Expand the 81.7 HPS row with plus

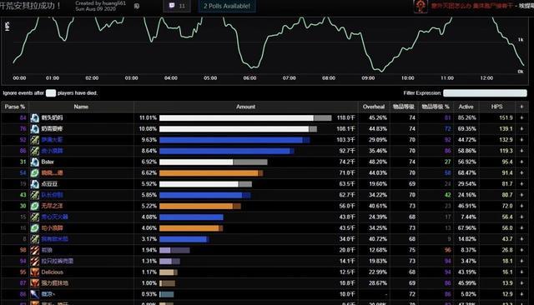pos(521,184)
